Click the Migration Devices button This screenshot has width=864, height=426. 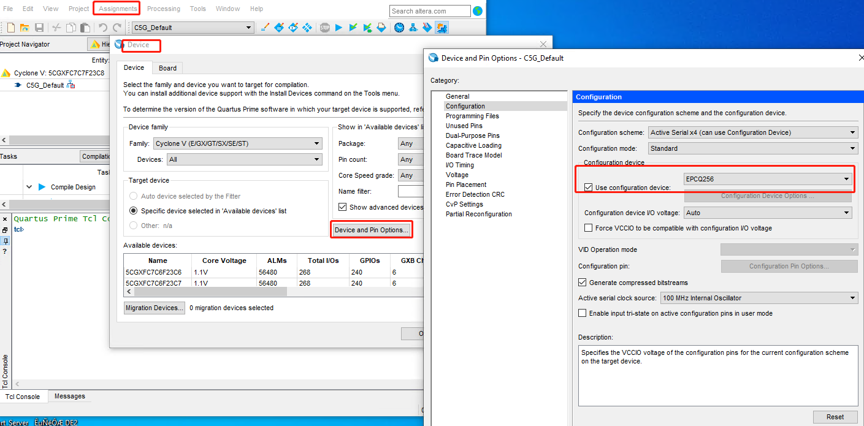pyautogui.click(x=155, y=308)
